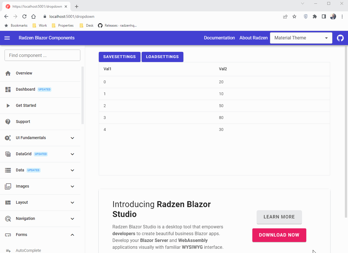Click the Val2 cell showing 50
The width and height of the screenshot is (348, 253).
tap(272, 106)
